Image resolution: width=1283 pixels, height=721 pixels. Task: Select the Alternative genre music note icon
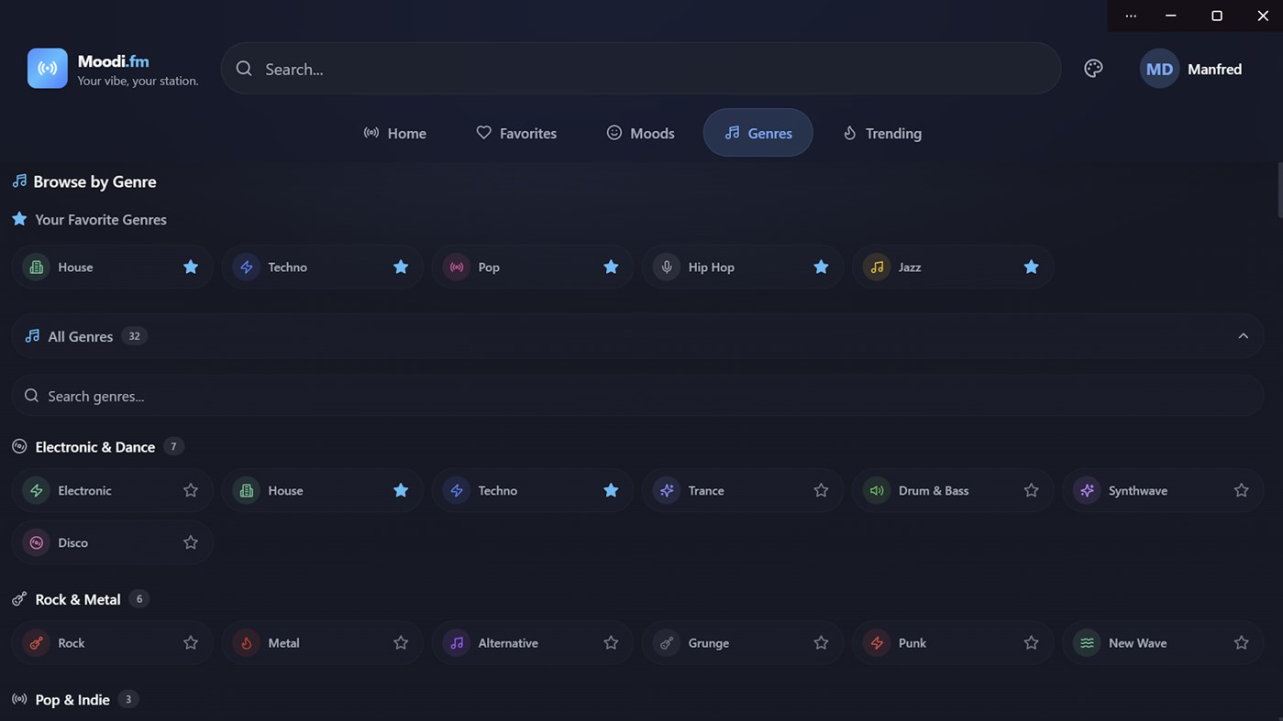point(457,643)
